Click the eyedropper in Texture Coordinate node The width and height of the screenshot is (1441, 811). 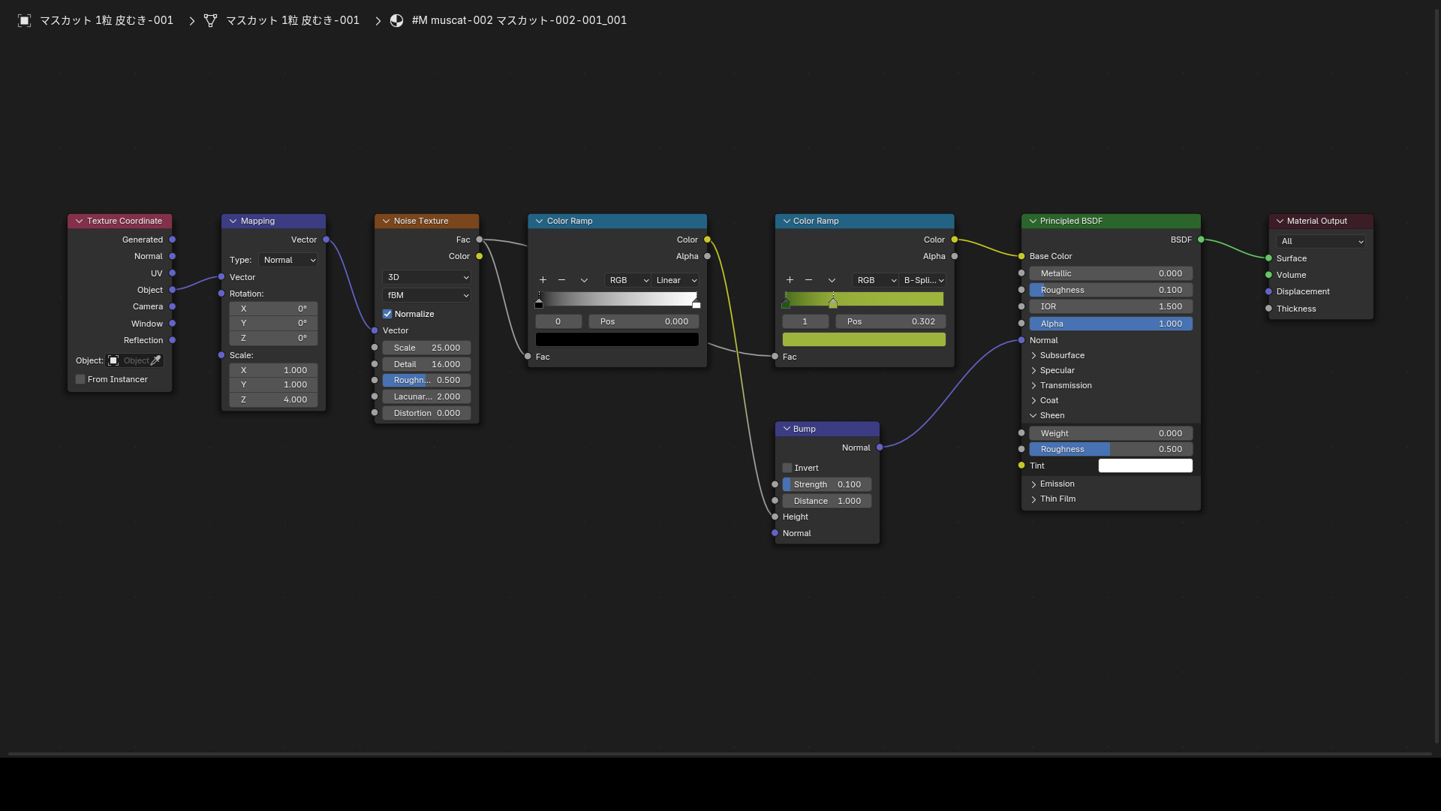point(156,360)
